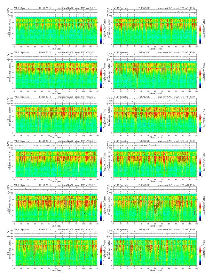
Task: Click the PSD color bar beside the 9:50:0 plot
Action: pos(200,167)
